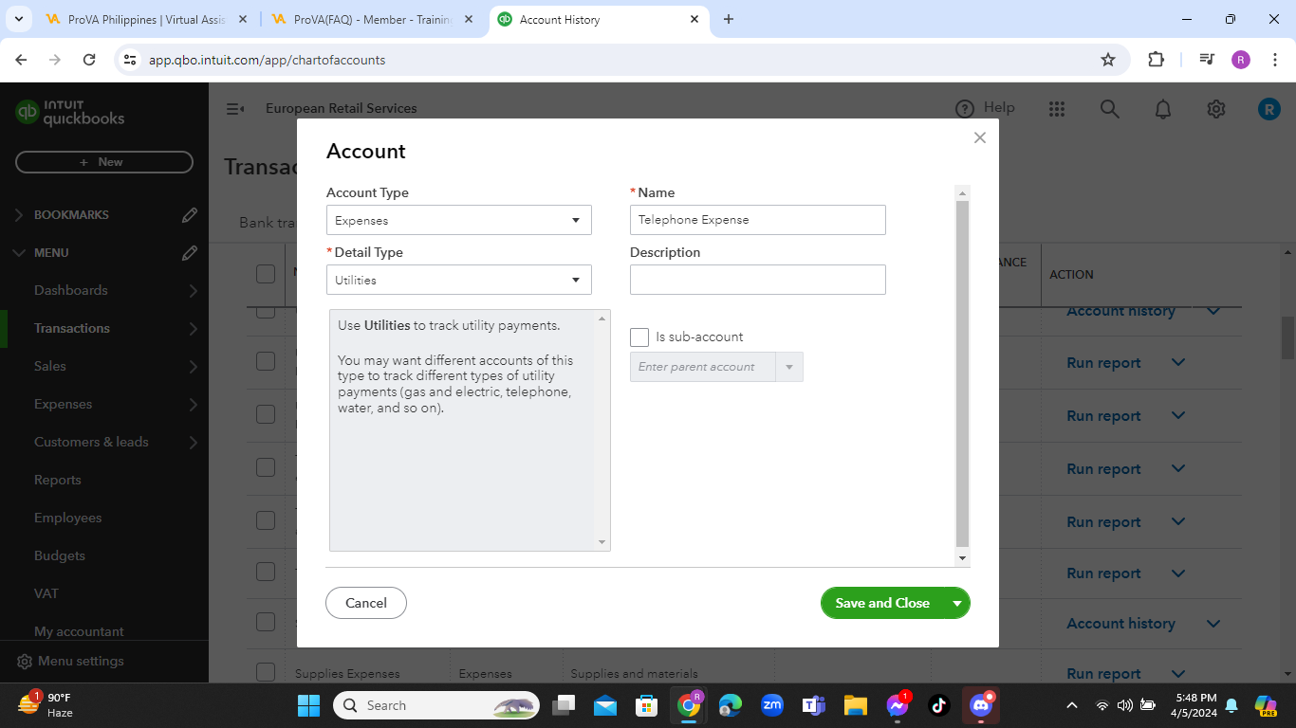Open the Chrome profile avatar
1296x728 pixels.
pyautogui.click(x=1241, y=60)
